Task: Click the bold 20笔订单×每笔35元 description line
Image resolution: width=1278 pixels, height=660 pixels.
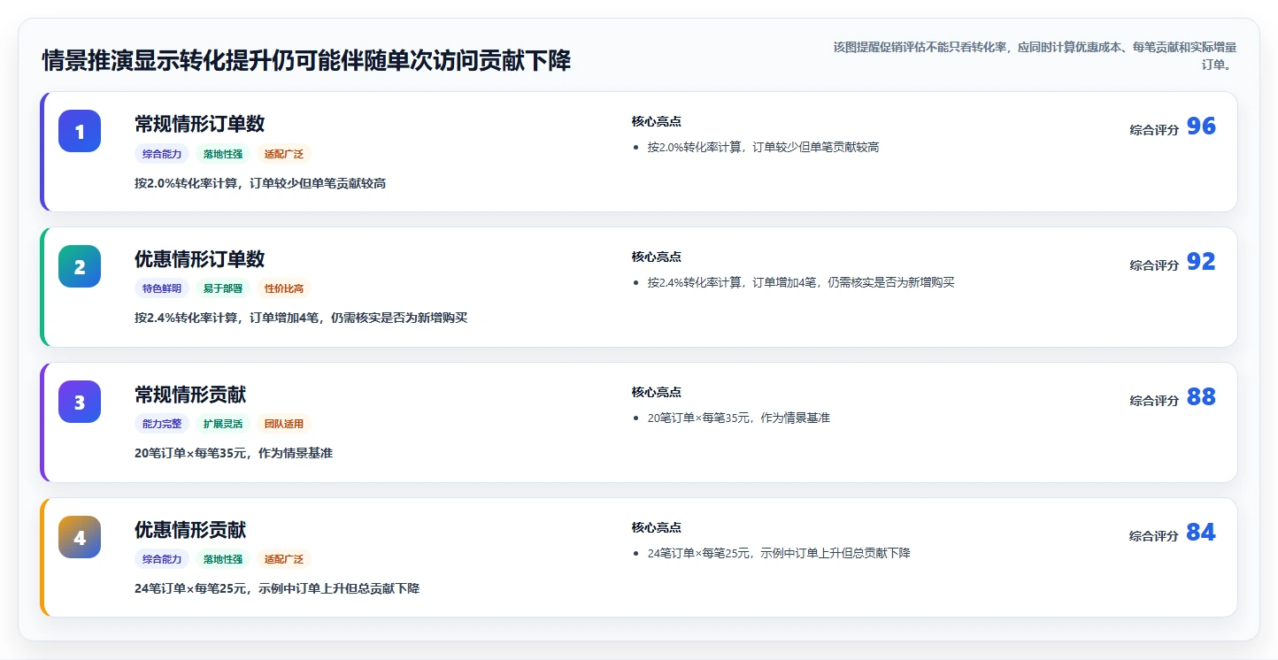Action: pyautogui.click(x=234, y=453)
